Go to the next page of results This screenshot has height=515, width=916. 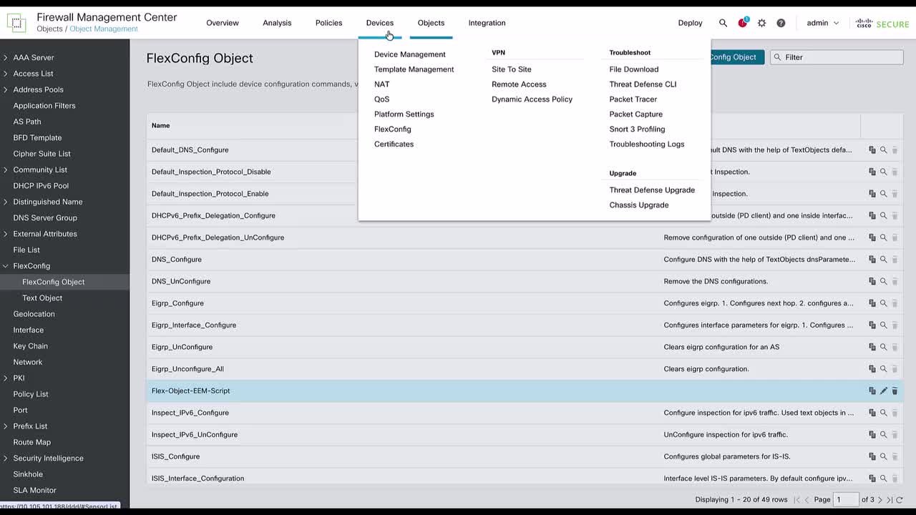click(x=880, y=499)
